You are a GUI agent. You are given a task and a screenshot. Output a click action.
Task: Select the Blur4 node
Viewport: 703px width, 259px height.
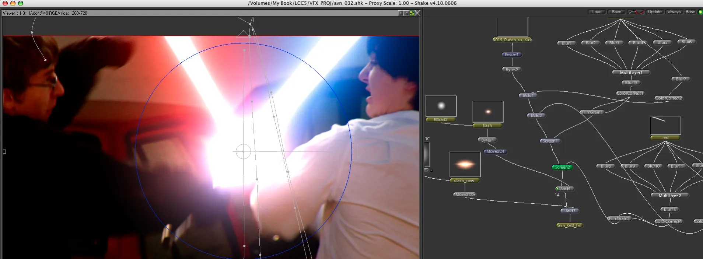pos(638,43)
